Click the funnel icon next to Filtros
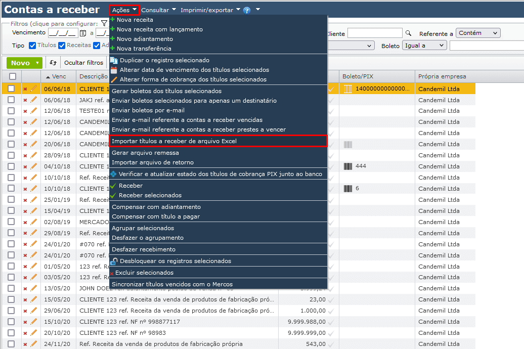This screenshot has width=524, height=349. click(x=105, y=23)
